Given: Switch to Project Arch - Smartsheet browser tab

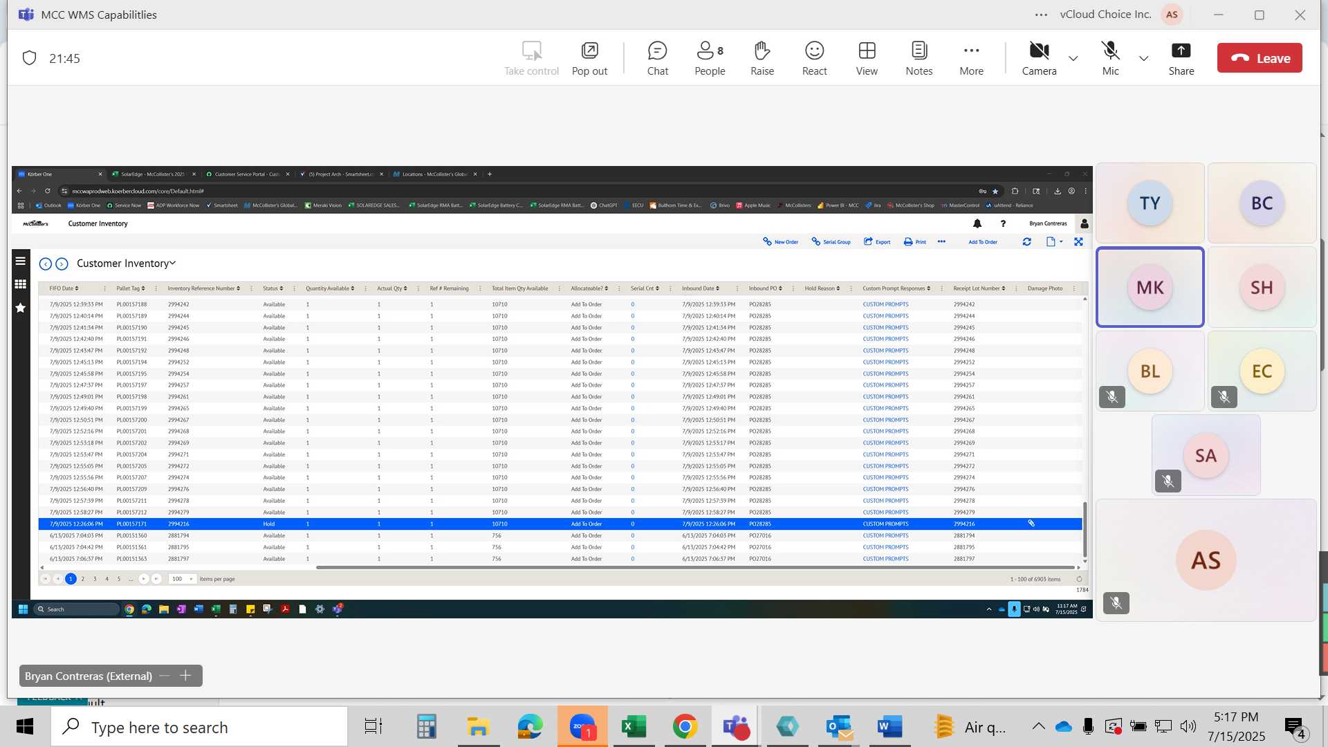Looking at the screenshot, I should tap(340, 174).
